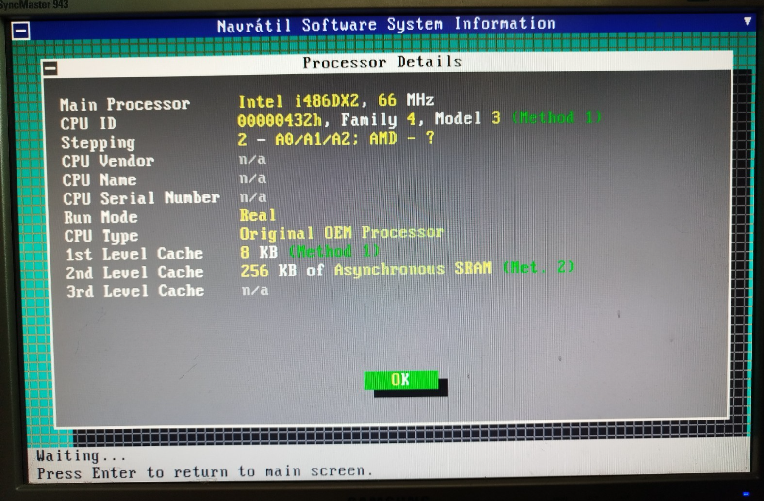Open the main window system menu box
764x501 pixels.
(x=20, y=32)
